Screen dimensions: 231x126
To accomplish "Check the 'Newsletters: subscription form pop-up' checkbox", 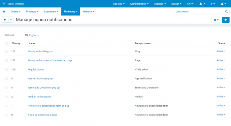I will coord(6,106).
